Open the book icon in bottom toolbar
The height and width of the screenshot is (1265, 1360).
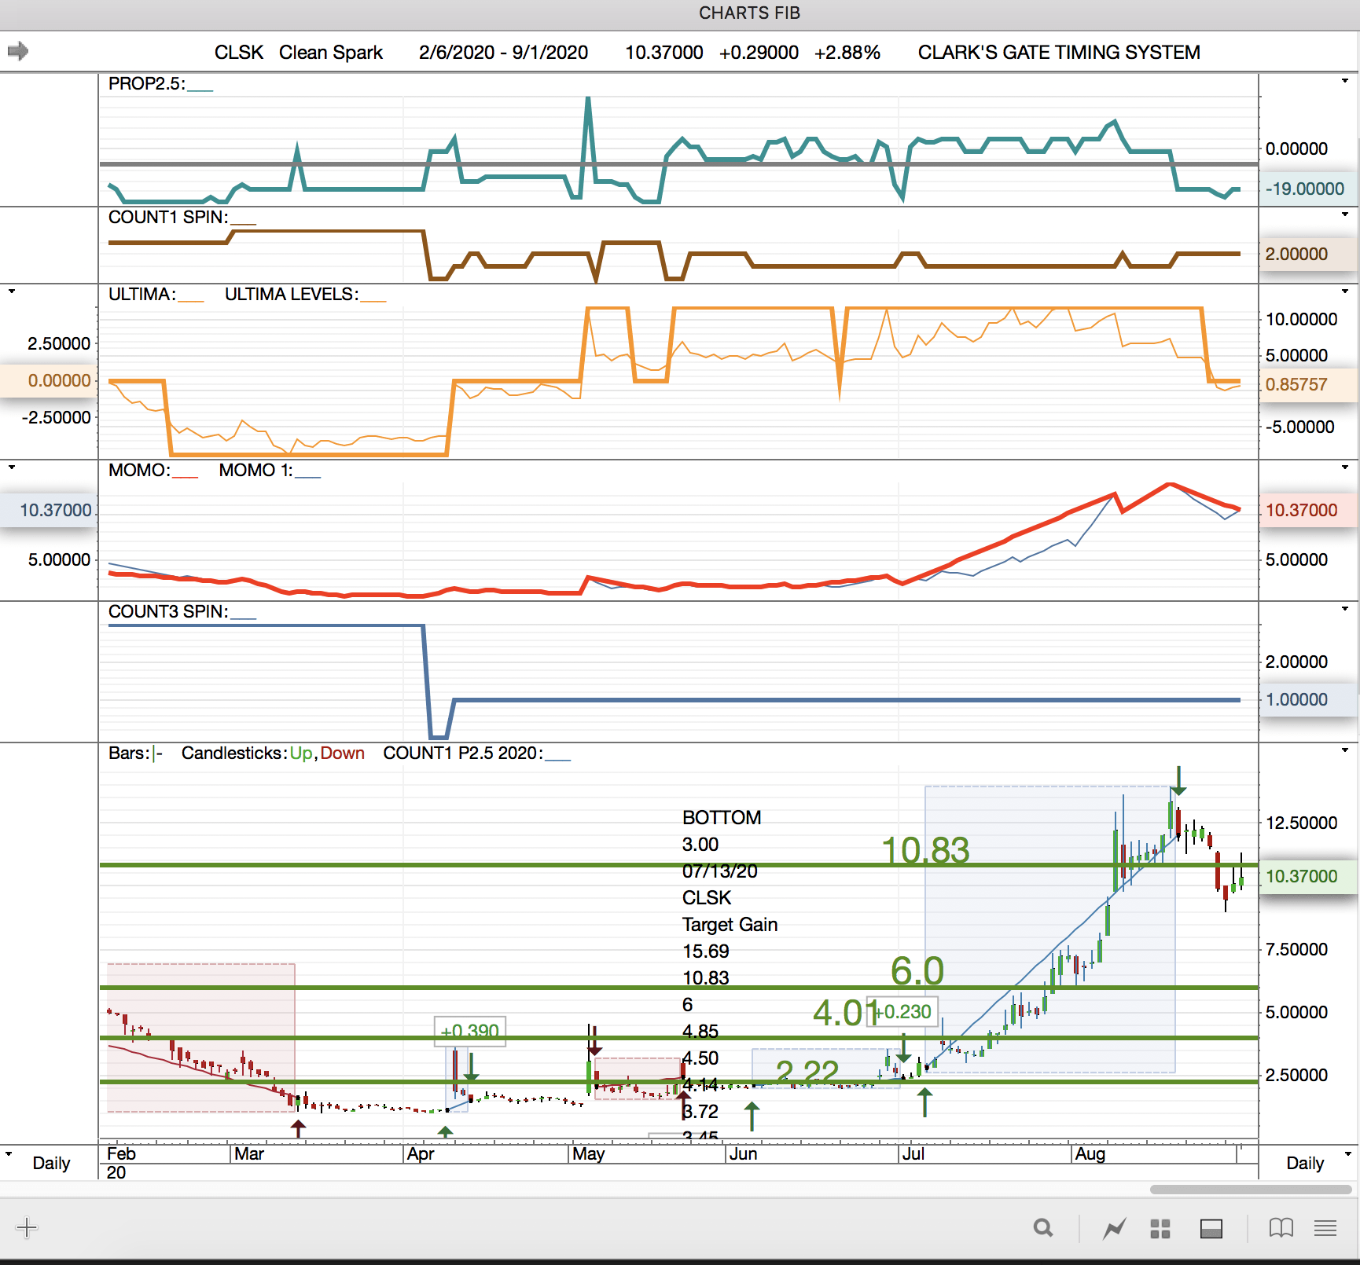(x=1281, y=1228)
